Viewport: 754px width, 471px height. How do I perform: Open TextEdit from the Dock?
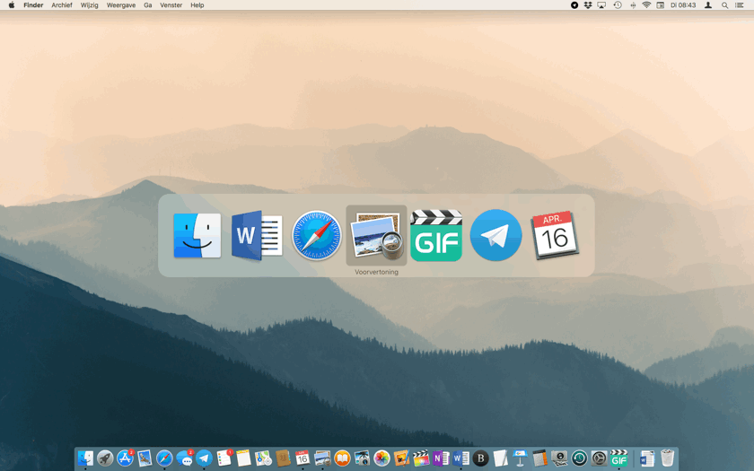500,458
